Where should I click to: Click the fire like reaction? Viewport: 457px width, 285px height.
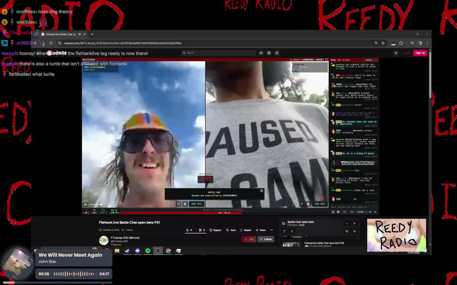pyautogui.click(x=189, y=230)
